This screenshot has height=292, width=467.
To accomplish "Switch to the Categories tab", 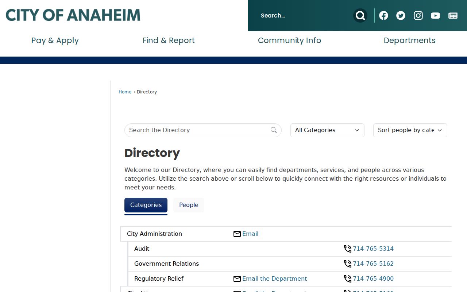I will coord(146,205).
